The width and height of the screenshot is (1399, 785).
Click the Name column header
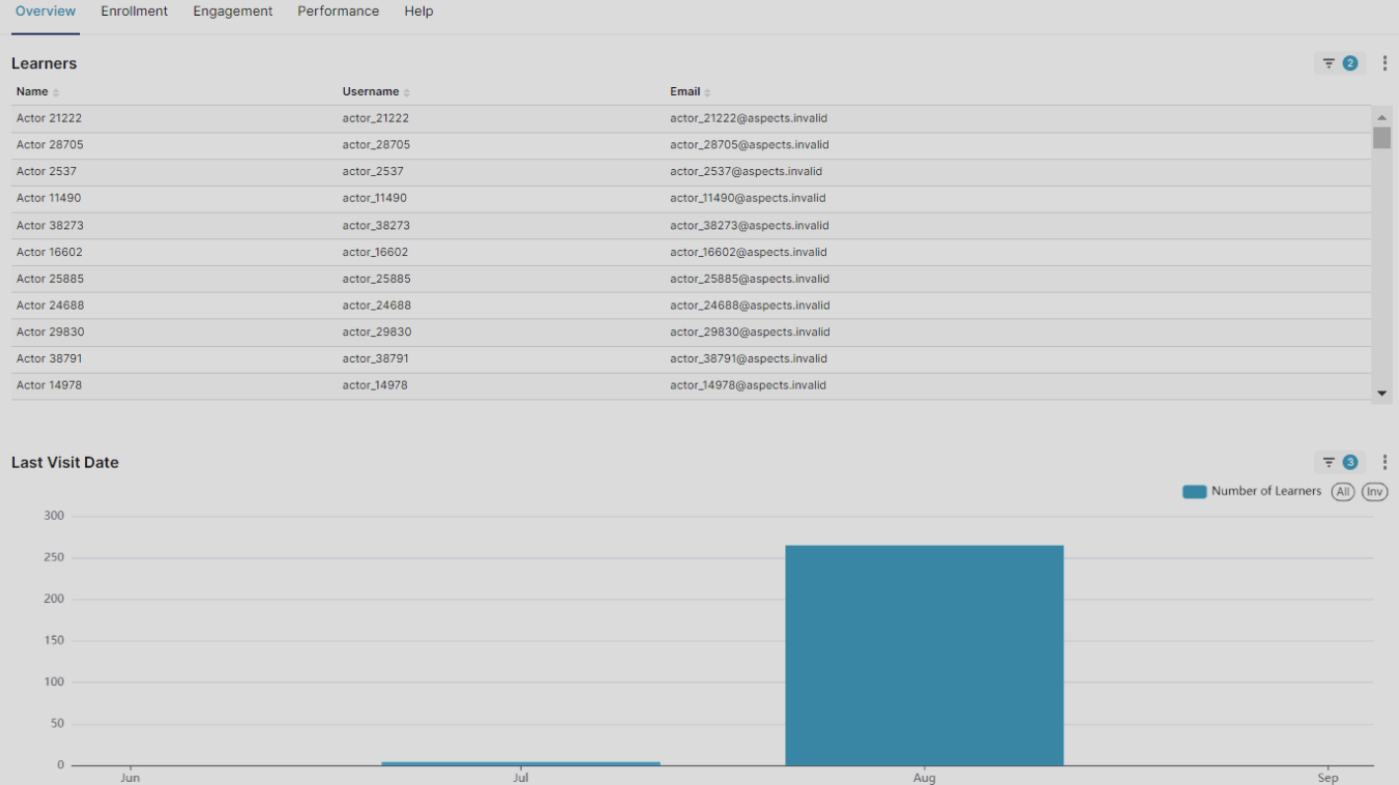[32, 92]
